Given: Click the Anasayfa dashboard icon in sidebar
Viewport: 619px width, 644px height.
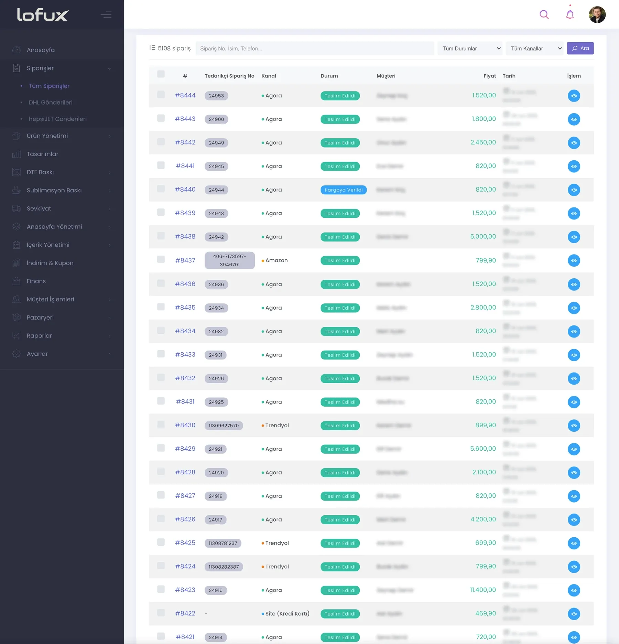Looking at the screenshot, I should coord(16,50).
